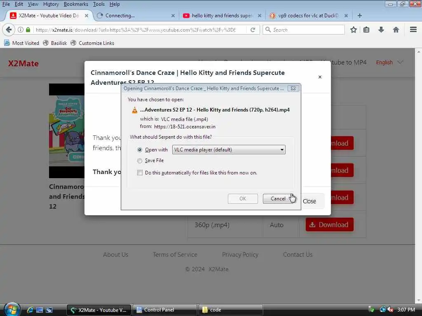Click the X2Mate logo link
Viewport: 422px width, 316px height.
coord(23,63)
